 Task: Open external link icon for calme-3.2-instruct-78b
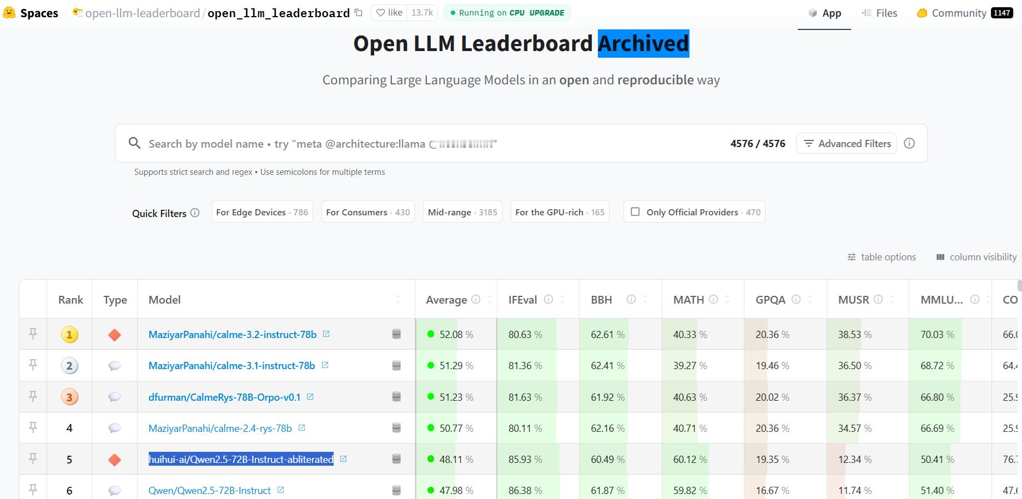click(x=326, y=334)
